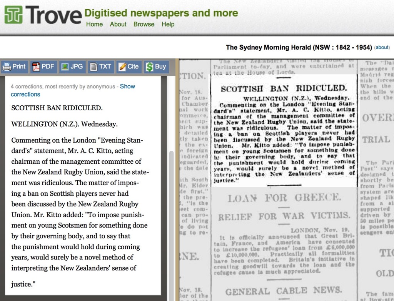Open the Browse menu
Screen dimensions: 394x301
[144, 24]
